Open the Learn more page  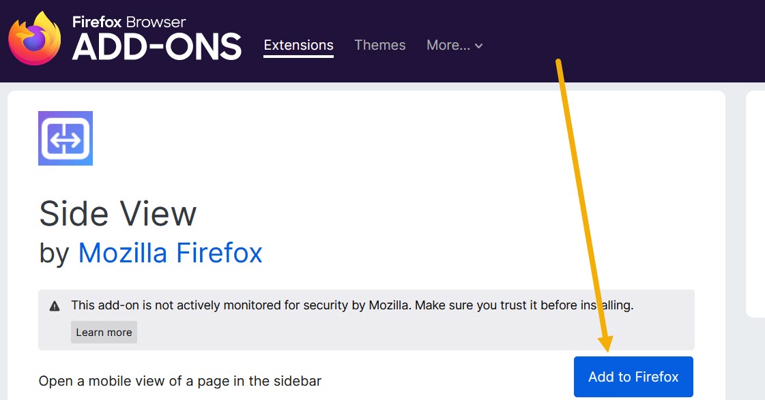[103, 332]
